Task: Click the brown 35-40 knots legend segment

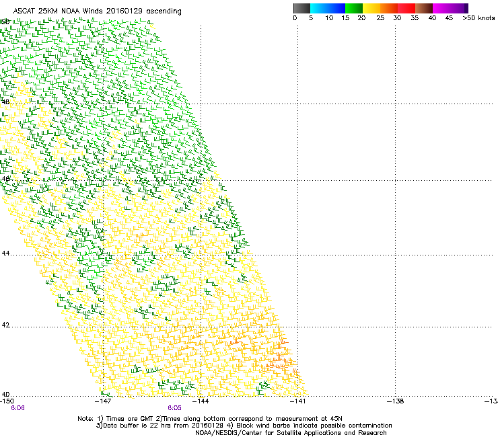Action: (424, 8)
